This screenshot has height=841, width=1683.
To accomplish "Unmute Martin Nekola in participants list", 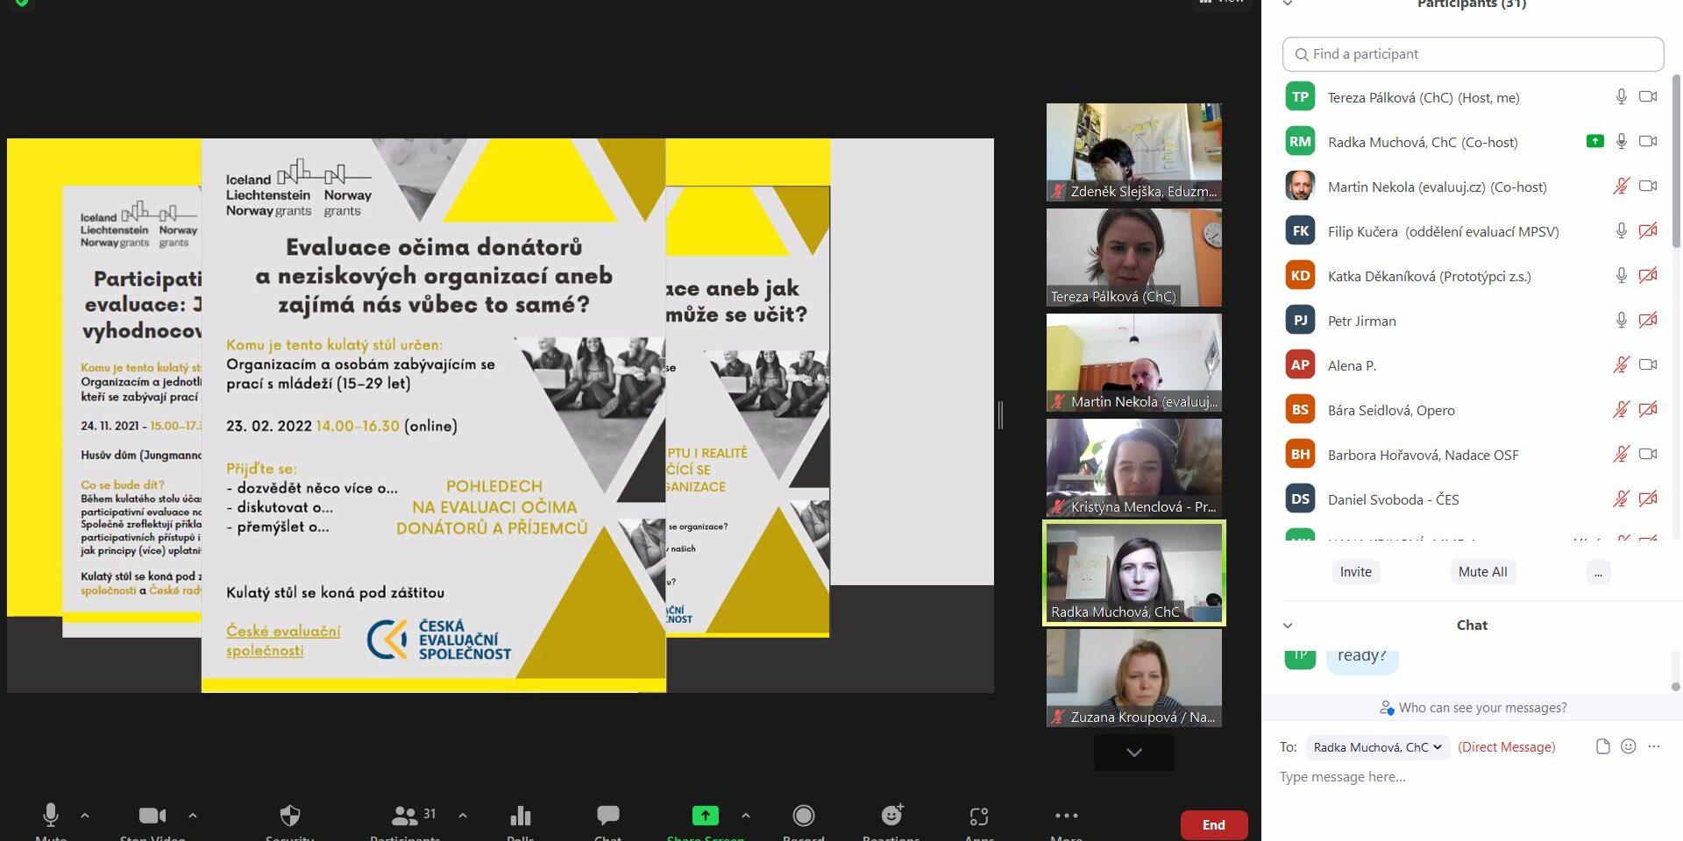I will (x=1621, y=186).
